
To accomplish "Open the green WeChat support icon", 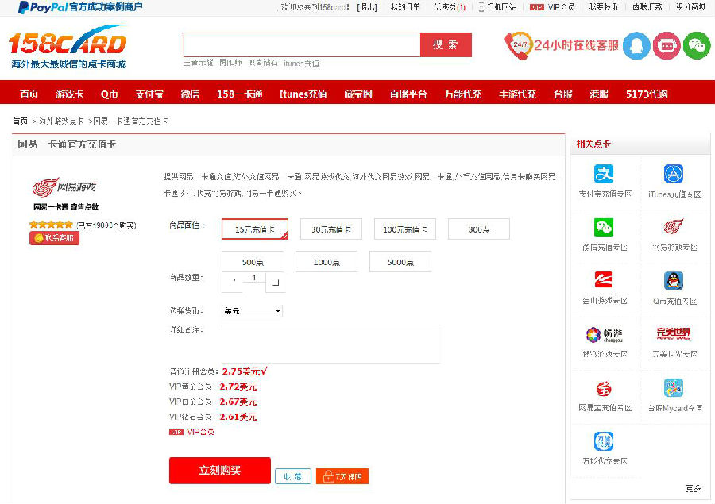I will coord(696,45).
